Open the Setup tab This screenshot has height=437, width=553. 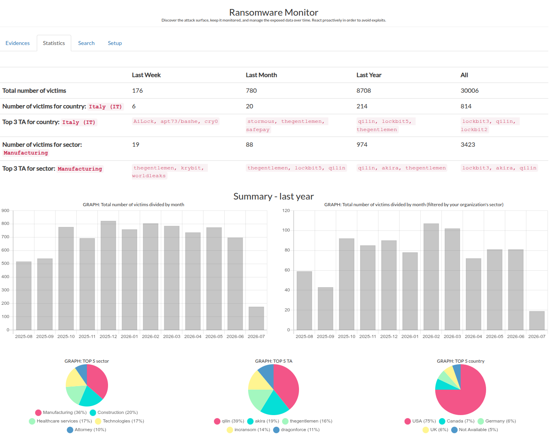115,43
